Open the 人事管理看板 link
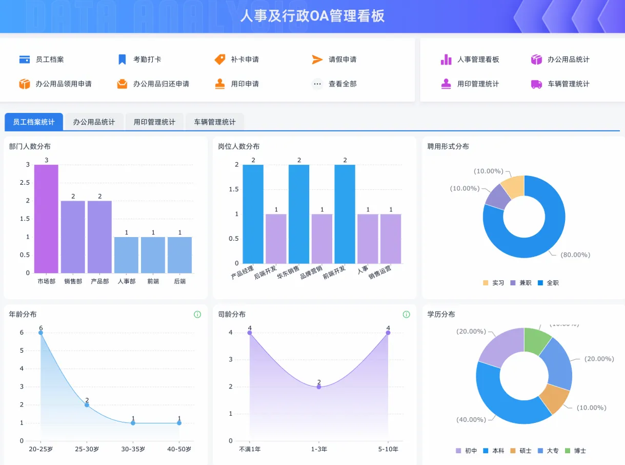 (x=478, y=60)
